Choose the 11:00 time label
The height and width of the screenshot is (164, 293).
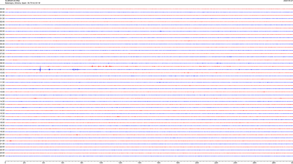click(x=2, y=79)
